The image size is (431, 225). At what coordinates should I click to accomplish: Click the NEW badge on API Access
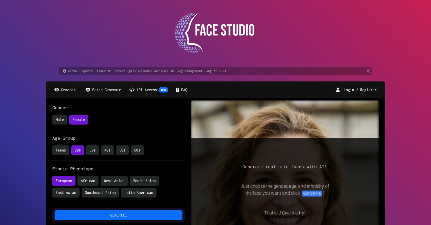tap(164, 90)
